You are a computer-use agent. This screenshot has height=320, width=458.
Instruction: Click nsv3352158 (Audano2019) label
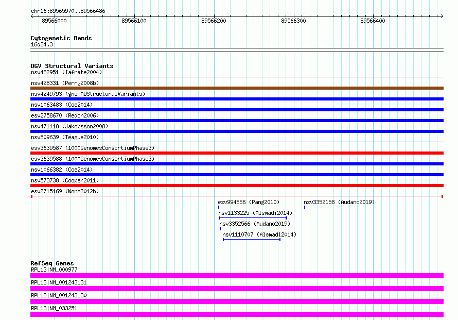point(339,202)
